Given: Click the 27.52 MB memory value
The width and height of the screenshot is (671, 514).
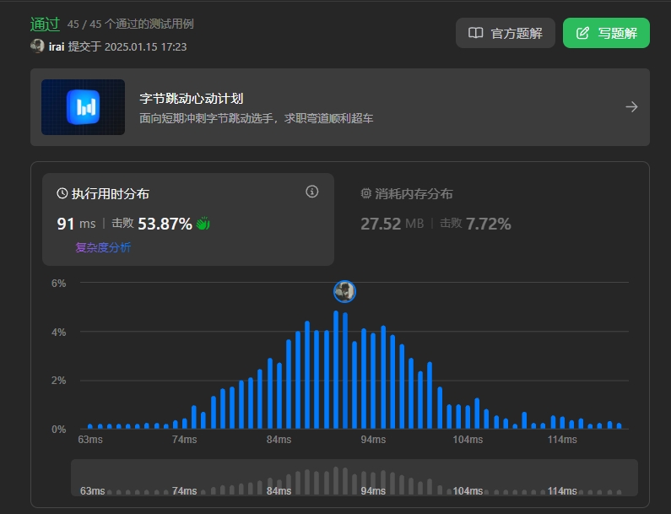Looking at the screenshot, I should (x=392, y=224).
